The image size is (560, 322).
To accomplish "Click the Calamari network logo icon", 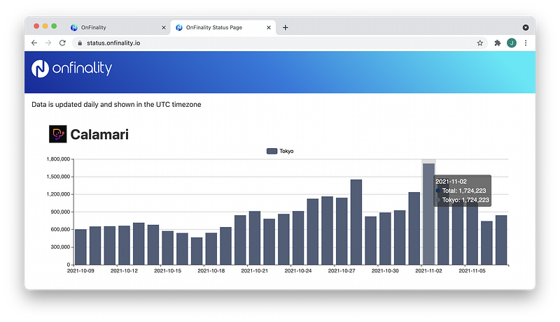I will coord(58,134).
